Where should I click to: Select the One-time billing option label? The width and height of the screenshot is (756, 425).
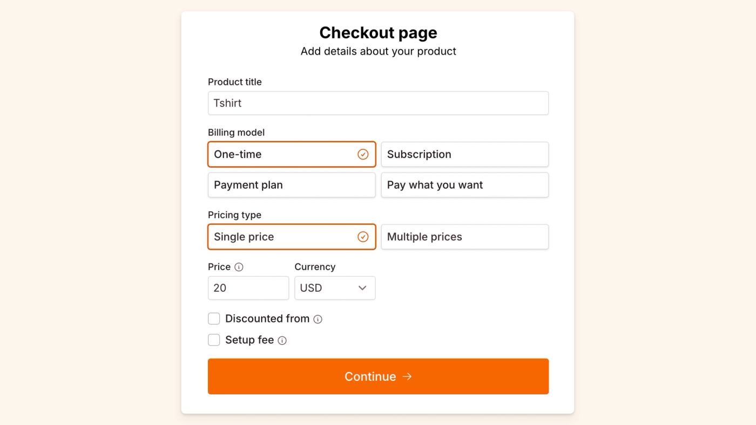coord(238,154)
